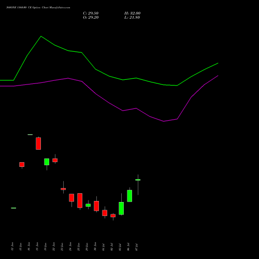Click the chart title text at top left
The width and height of the screenshot is (259, 259).
coord(38,8)
